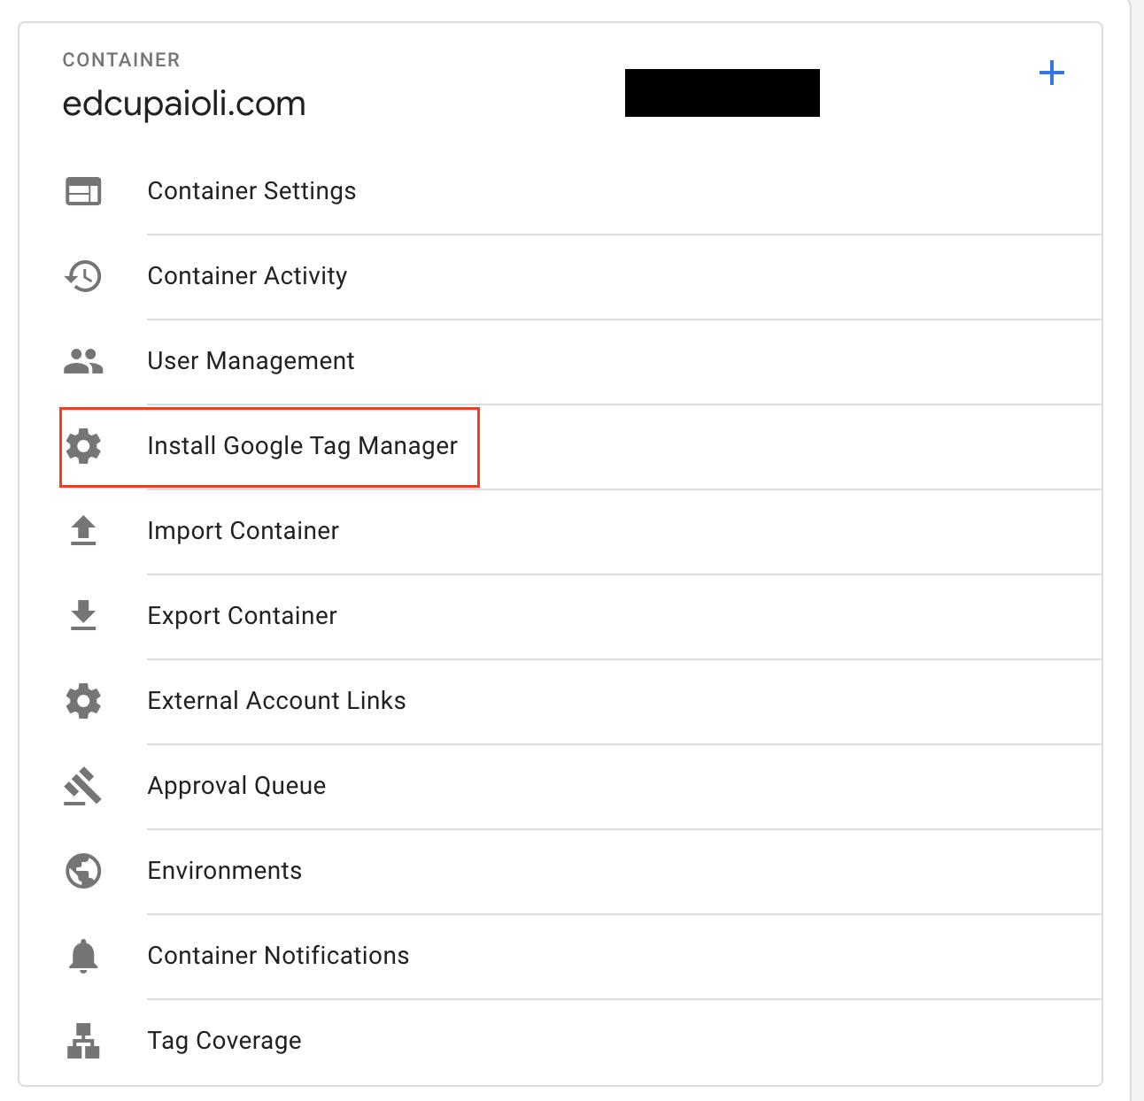Click the Container Settings window icon
This screenshot has height=1101, width=1144.
(x=83, y=191)
